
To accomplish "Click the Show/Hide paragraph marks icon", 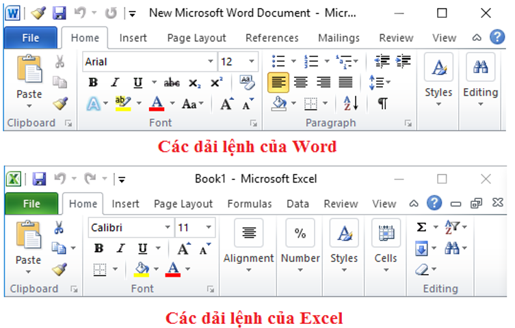I will click(382, 103).
